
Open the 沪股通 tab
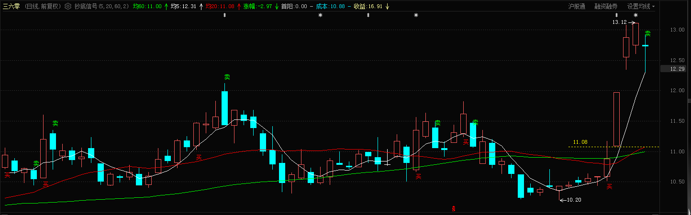(x=577, y=6)
